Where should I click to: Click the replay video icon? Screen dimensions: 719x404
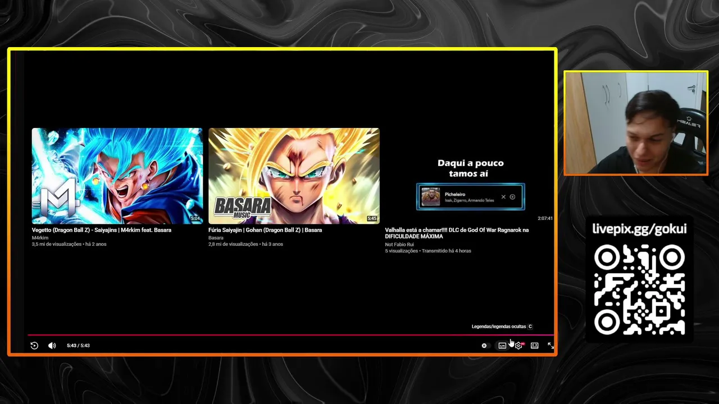pyautogui.click(x=34, y=346)
